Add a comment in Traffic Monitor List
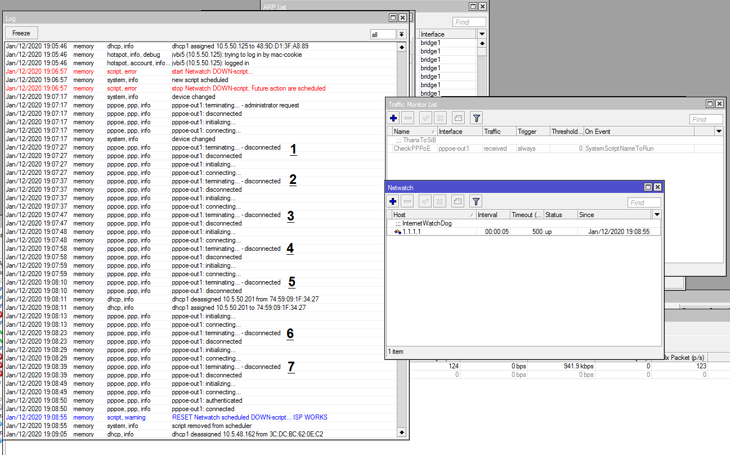Screen dimensions: 730x455 click(458, 118)
